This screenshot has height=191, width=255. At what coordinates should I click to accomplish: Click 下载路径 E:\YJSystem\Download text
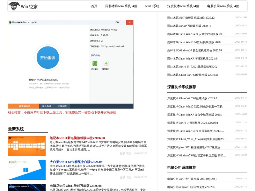point(107,46)
